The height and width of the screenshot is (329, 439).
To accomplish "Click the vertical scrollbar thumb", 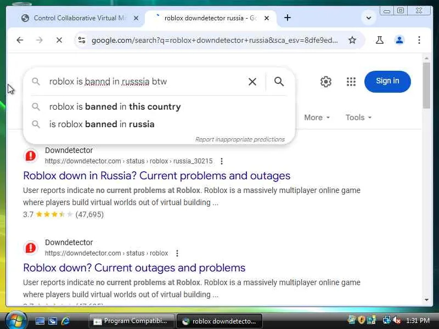I will [x=426, y=86].
